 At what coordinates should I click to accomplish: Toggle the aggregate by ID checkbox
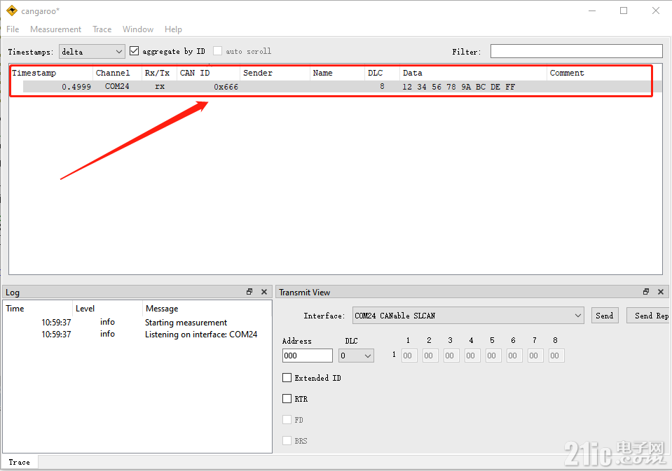(134, 51)
